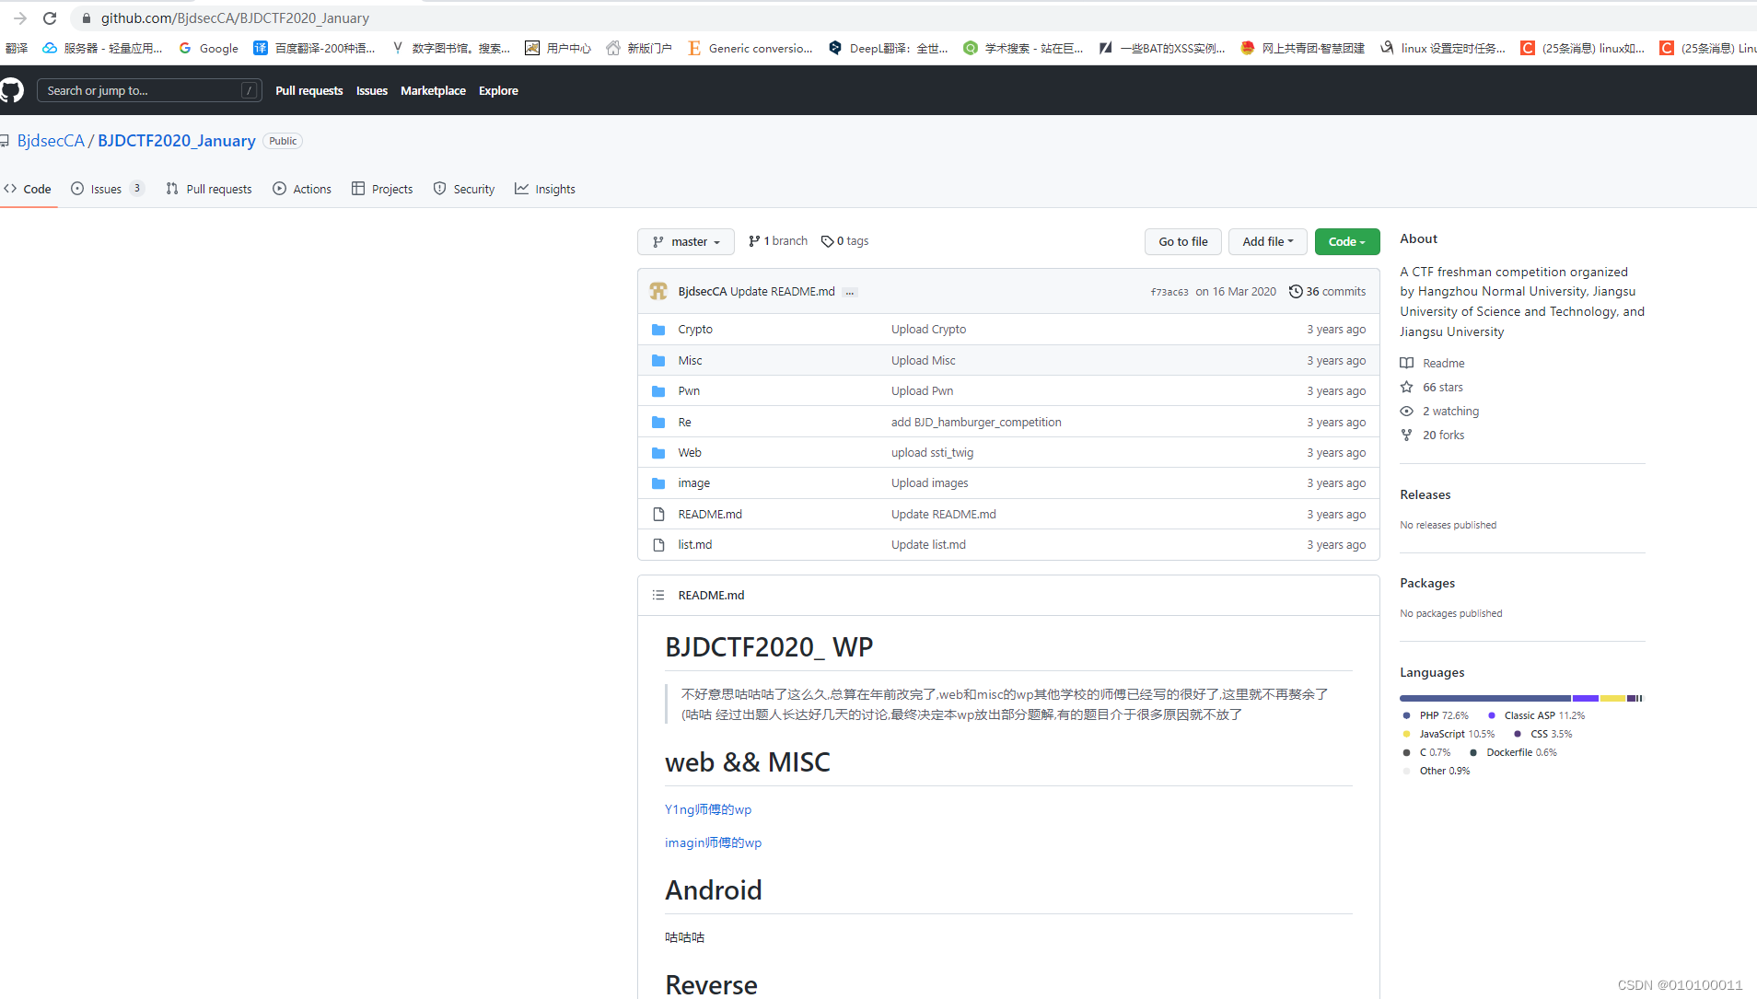The height and width of the screenshot is (999, 1757).
Task: Open the green Code dropdown
Action: [1346, 241]
